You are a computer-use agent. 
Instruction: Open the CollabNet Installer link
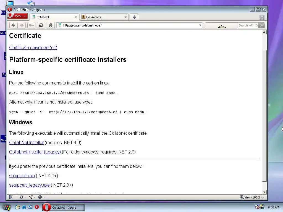[x=26, y=143]
